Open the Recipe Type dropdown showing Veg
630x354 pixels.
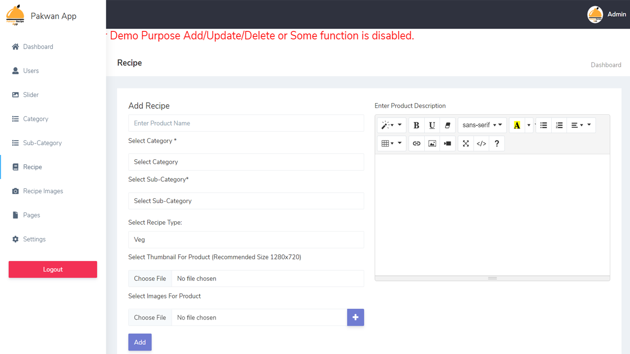(246, 240)
